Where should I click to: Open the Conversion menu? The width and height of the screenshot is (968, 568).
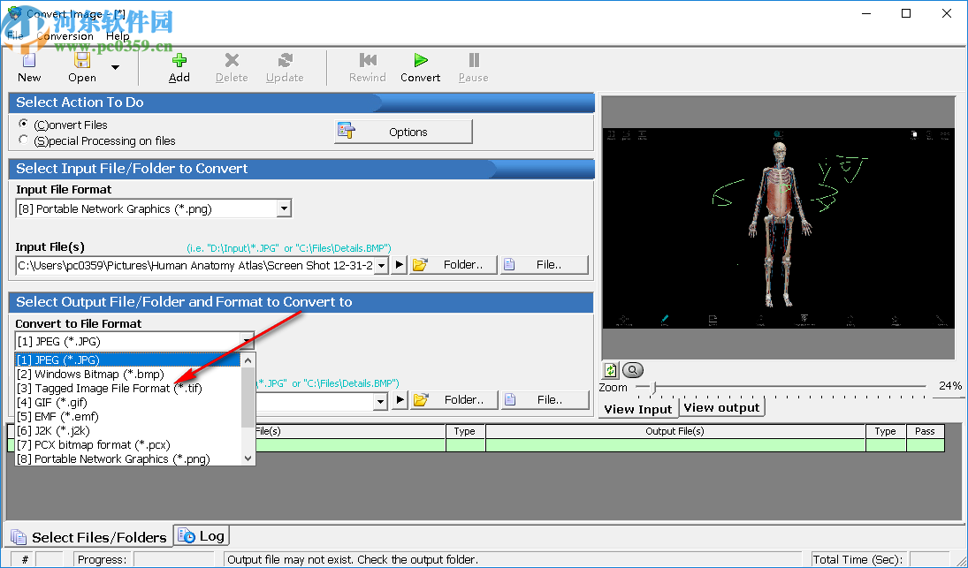tap(65, 35)
